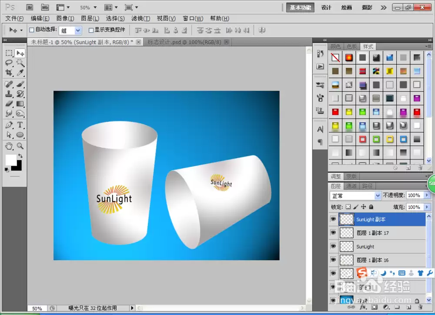The height and width of the screenshot is (315, 435).
Task: Hide the 图层 1 副本 17 layer
Action: click(x=333, y=233)
